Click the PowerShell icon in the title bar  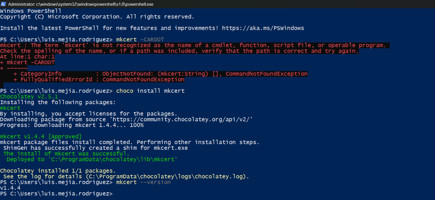[x=3, y=4]
